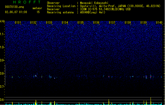This screenshot has width=165, height=105.
Task: Click the meteor label
Action: pos(37,8)
